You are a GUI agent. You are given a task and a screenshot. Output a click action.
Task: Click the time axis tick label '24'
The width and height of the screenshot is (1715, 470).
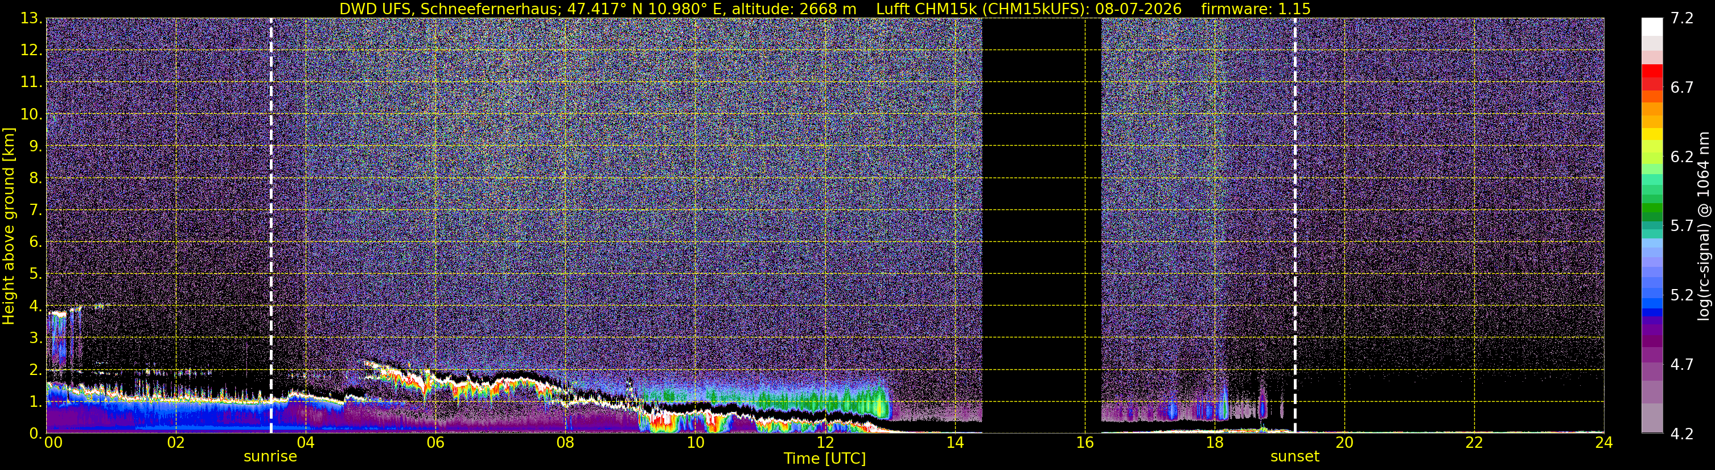tap(1604, 443)
